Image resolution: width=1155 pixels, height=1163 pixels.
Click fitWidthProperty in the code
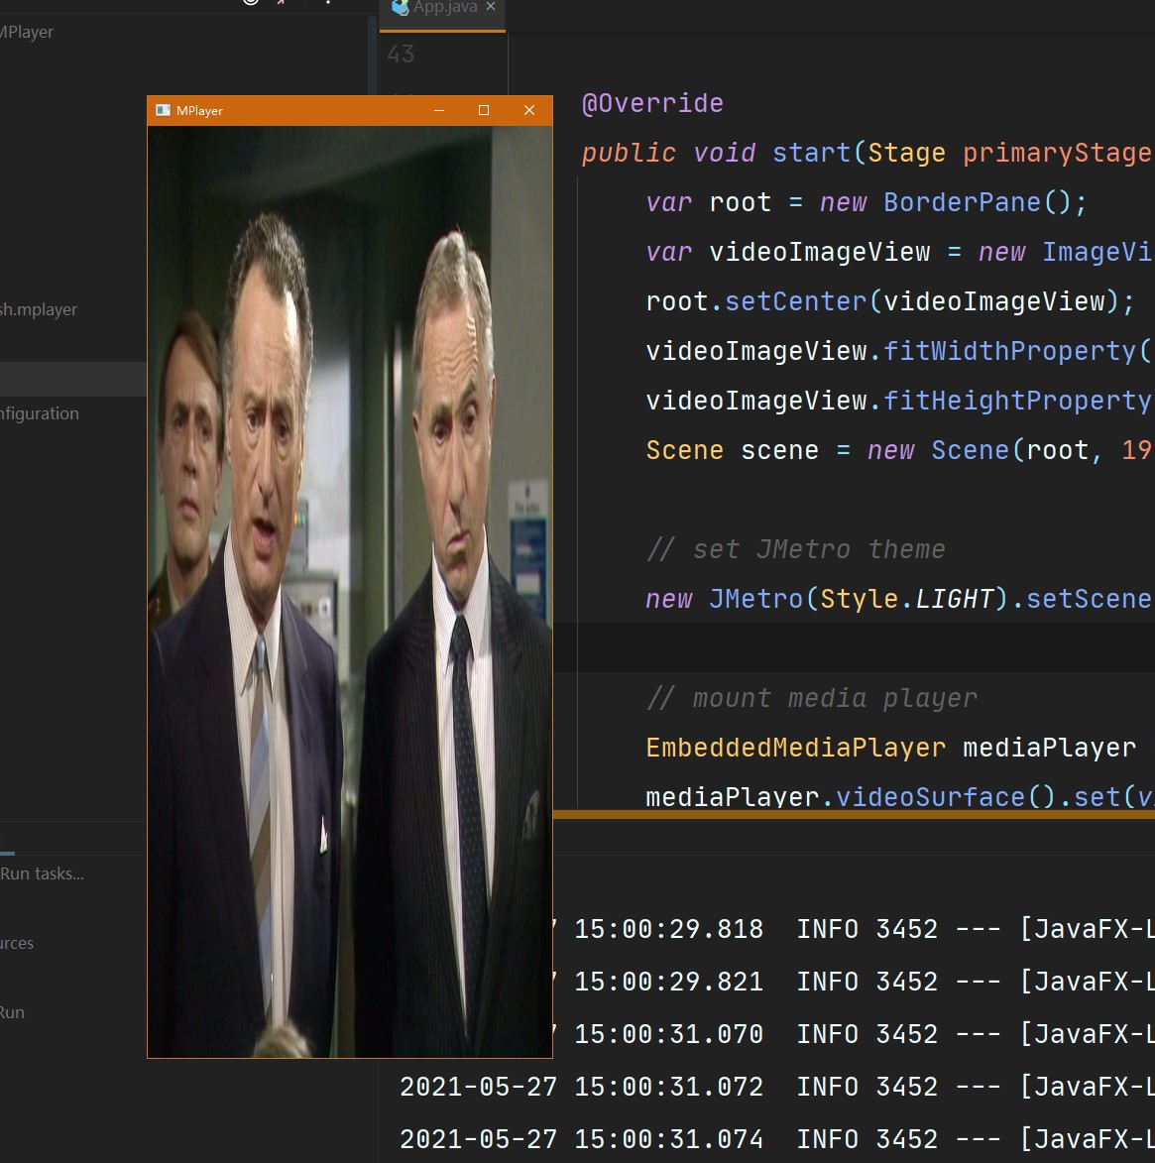[1009, 351]
